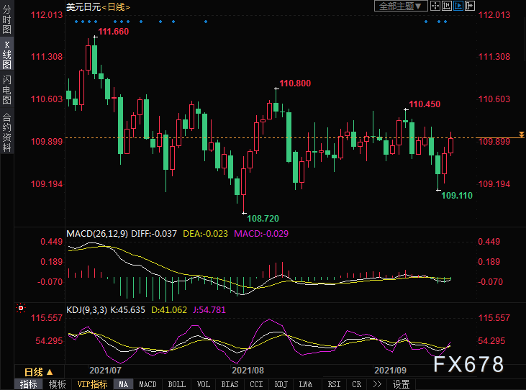Select the 指标 tab
The image size is (526, 390).
tap(29, 384)
